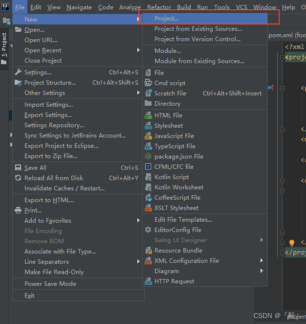Expand the Diagram submenu
Screen dimensions: 306x324
click(x=205, y=271)
